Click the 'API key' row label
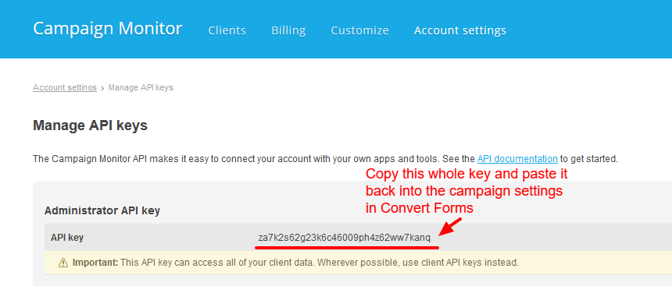The width and height of the screenshot is (672, 286). point(67,238)
